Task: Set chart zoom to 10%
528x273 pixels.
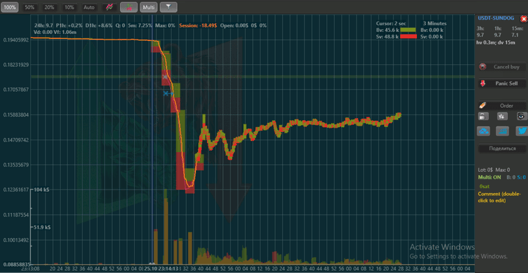Action: coord(69,7)
